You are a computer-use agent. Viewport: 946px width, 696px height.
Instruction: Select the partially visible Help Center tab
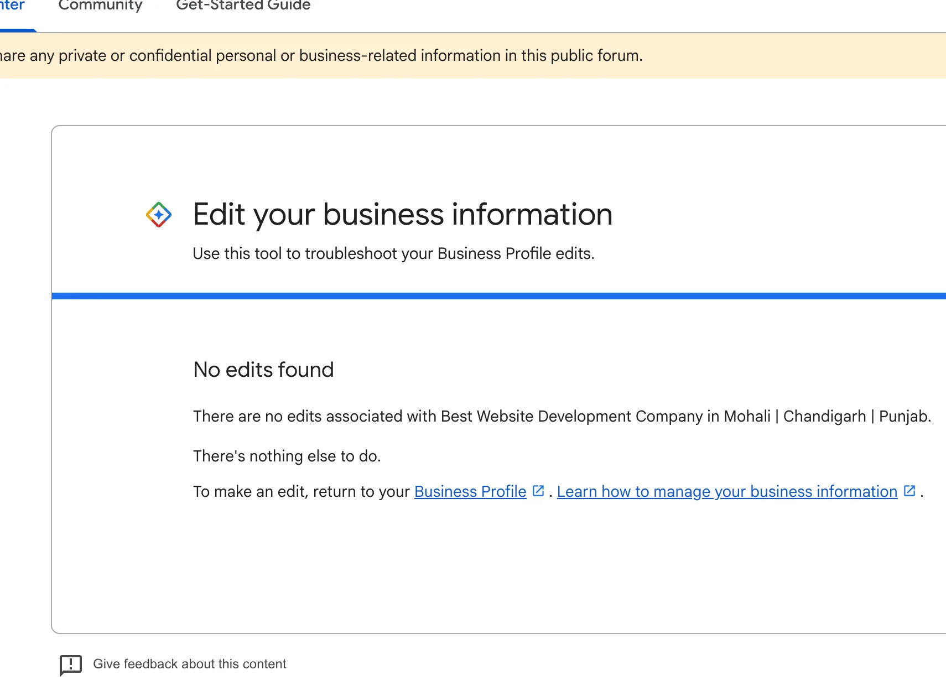click(x=12, y=6)
